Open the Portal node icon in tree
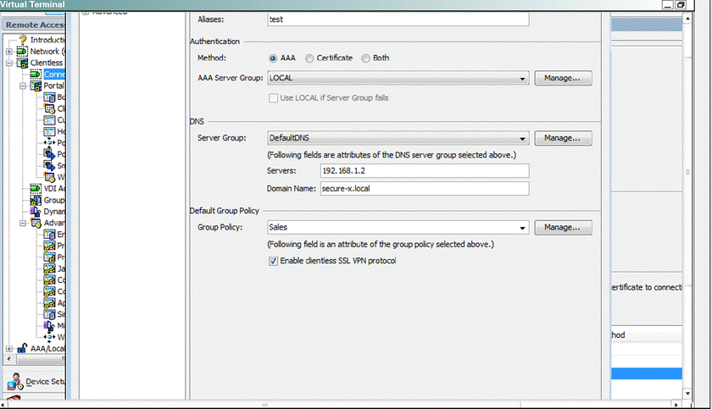 coord(36,86)
